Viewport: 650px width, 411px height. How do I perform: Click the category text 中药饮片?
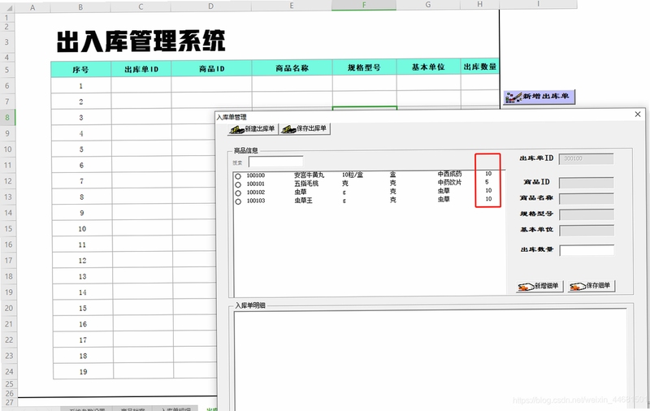tap(449, 182)
